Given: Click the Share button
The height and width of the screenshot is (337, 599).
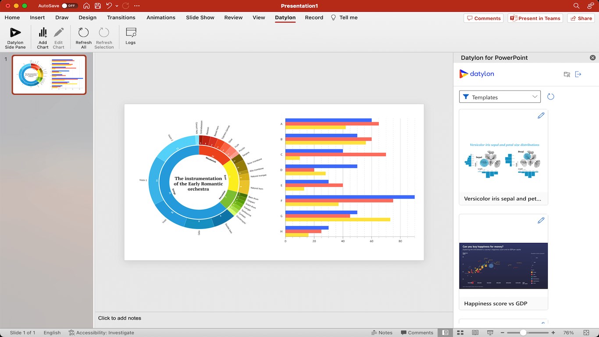Looking at the screenshot, I should click(x=581, y=18).
